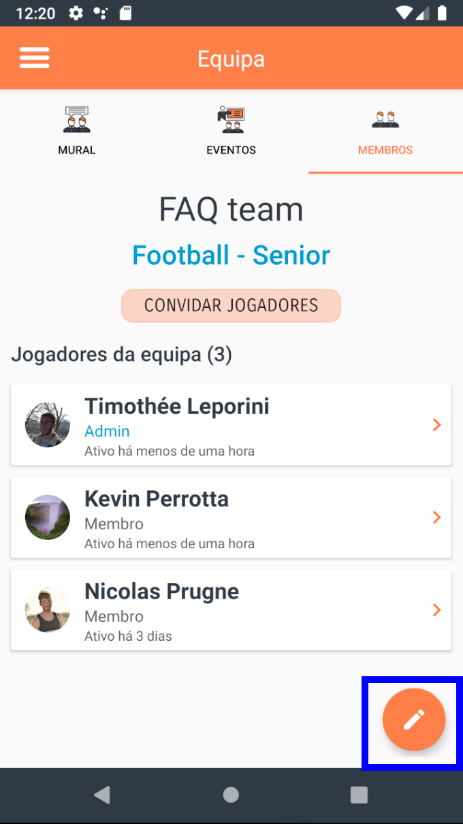Expand Kevin Perrotta's row chevron
463x824 pixels.
[437, 518]
